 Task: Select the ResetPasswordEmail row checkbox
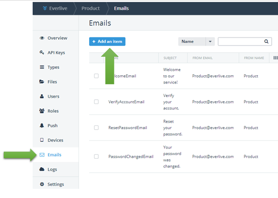(x=97, y=127)
